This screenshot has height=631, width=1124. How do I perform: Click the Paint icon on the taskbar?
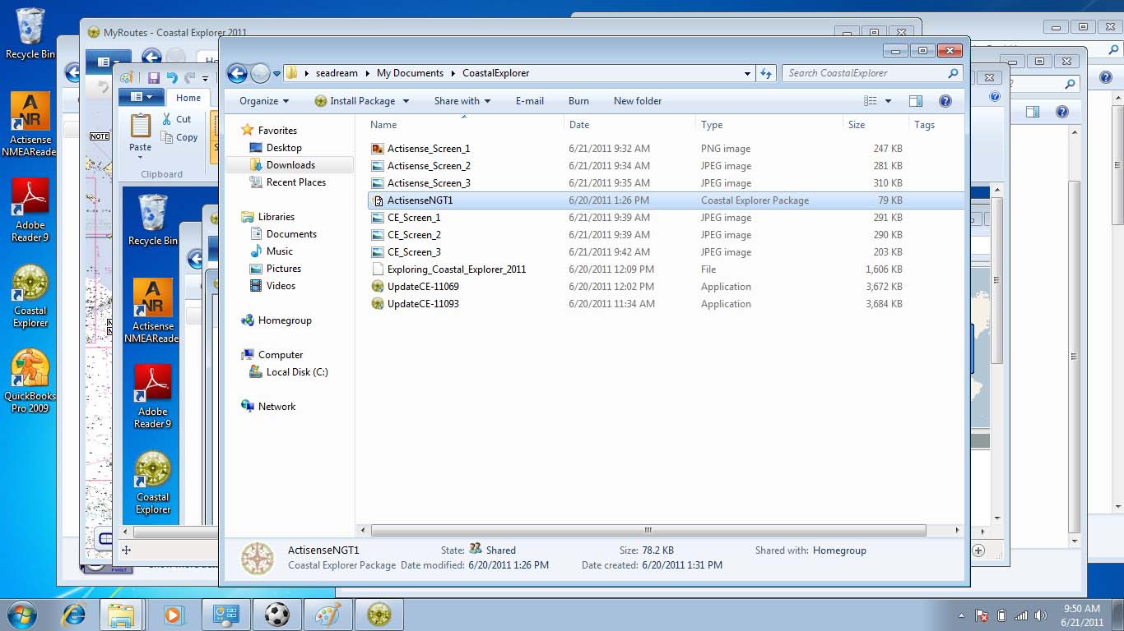click(x=327, y=614)
